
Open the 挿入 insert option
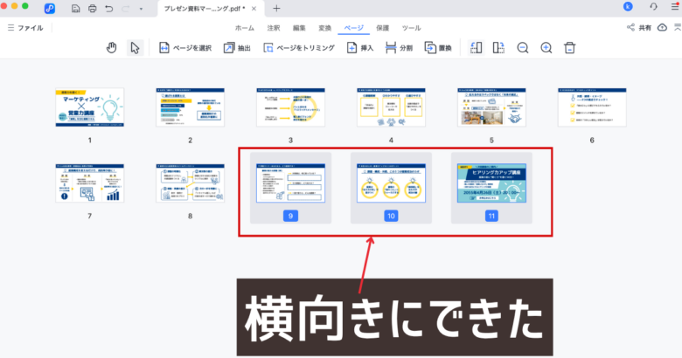(x=359, y=48)
